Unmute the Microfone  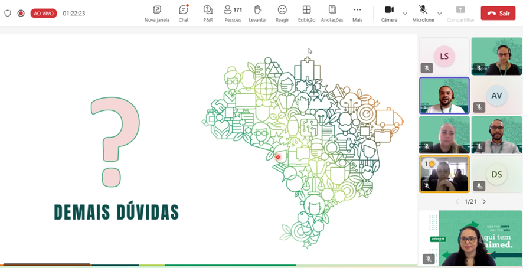click(423, 13)
